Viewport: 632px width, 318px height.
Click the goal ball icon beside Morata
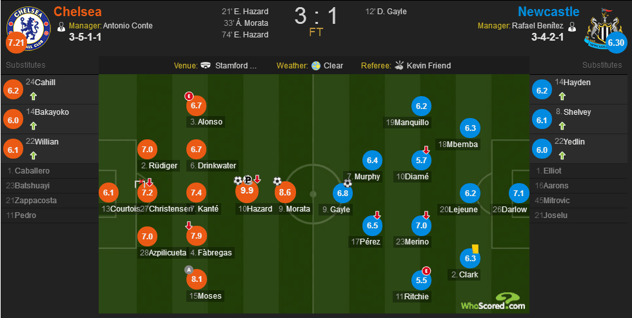pyautogui.click(x=277, y=181)
